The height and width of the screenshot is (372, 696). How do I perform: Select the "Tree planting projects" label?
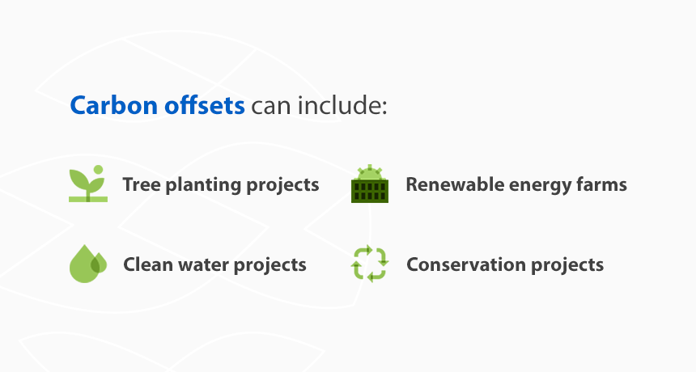221,184
